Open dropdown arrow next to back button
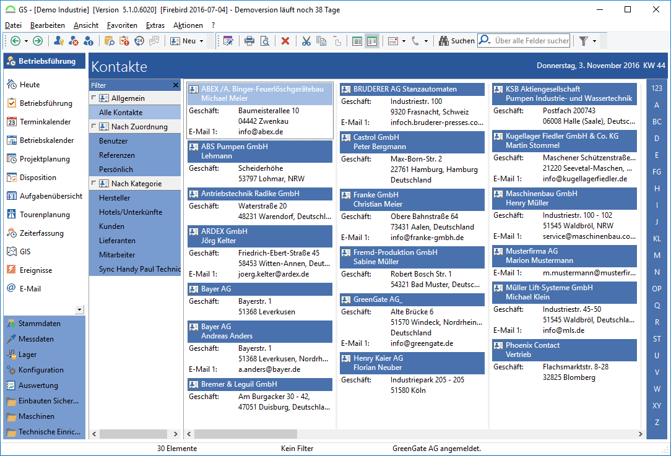The height and width of the screenshot is (456, 671). point(26,41)
